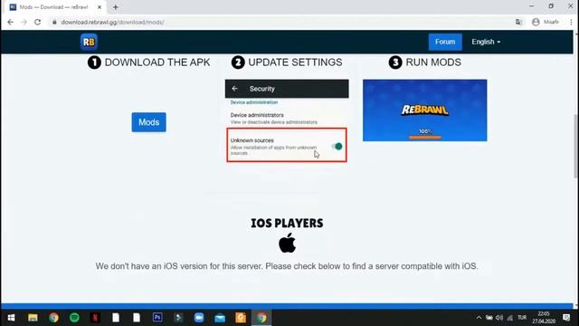579x326 pixels.
Task: Open the volume control
Action: tap(499, 318)
